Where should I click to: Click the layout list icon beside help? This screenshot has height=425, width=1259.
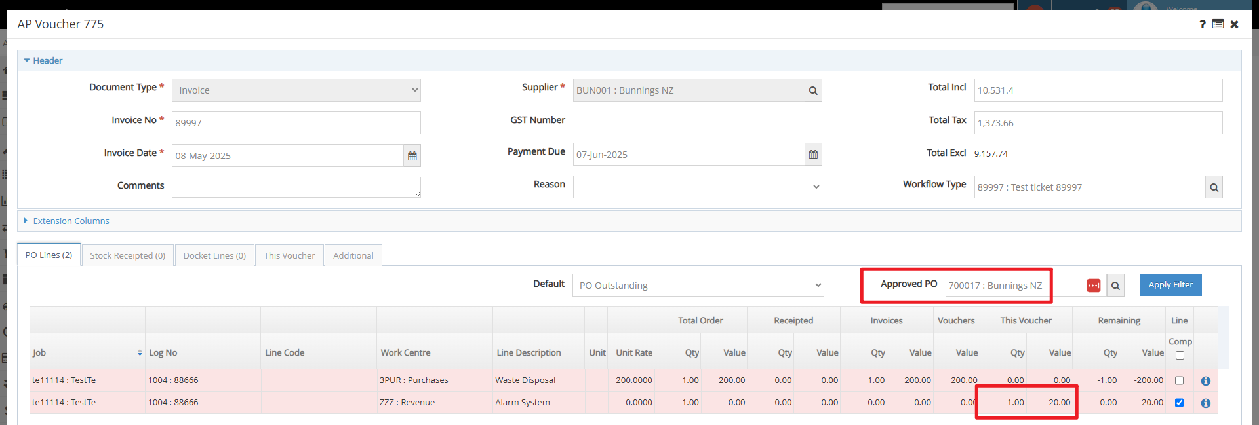coord(1218,24)
